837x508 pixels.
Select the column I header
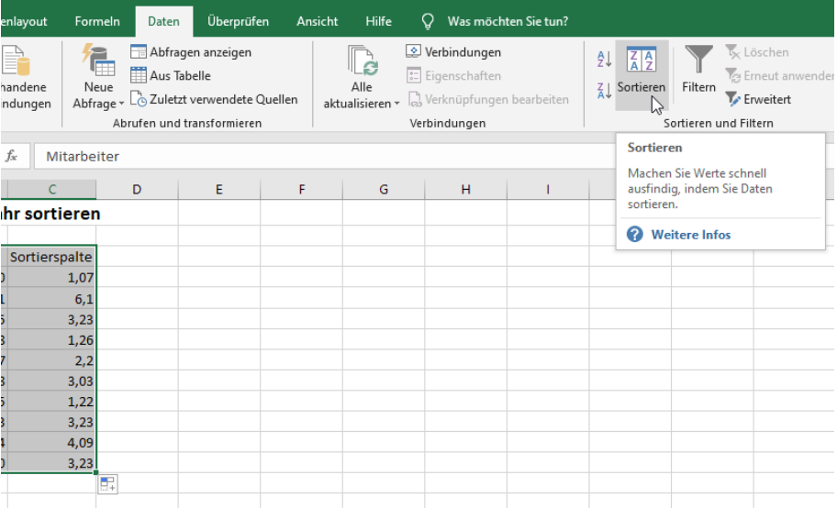548,190
